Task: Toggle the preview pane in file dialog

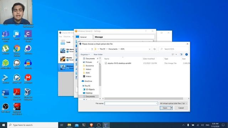Action: (181, 54)
